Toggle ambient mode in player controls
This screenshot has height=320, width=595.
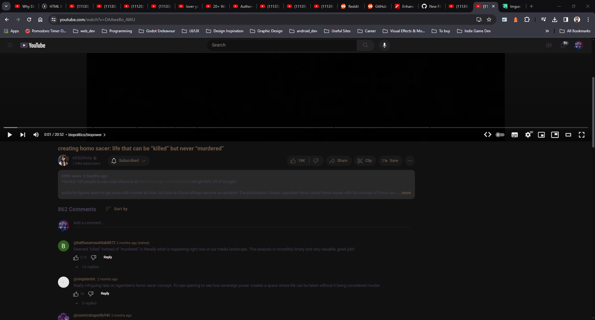click(x=500, y=135)
